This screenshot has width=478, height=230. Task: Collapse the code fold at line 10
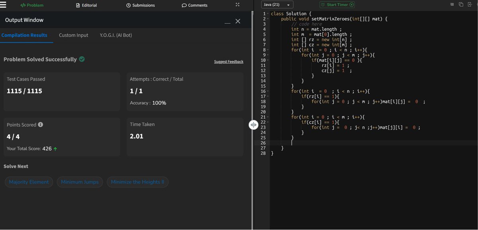pyautogui.click(x=268, y=60)
